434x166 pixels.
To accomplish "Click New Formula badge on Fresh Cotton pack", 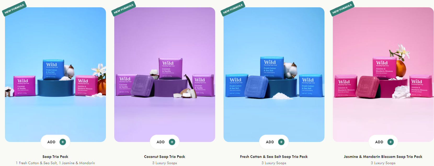I will click(233, 9).
